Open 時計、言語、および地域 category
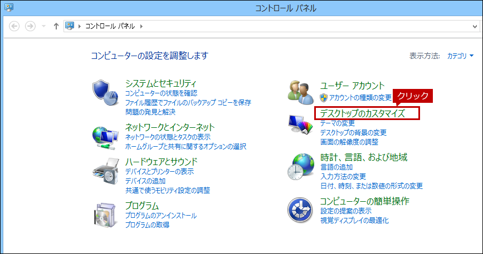Image resolution: width=483 pixels, height=254 pixels. pos(364,157)
